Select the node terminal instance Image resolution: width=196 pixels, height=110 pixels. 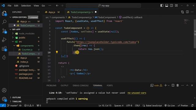[156, 86]
